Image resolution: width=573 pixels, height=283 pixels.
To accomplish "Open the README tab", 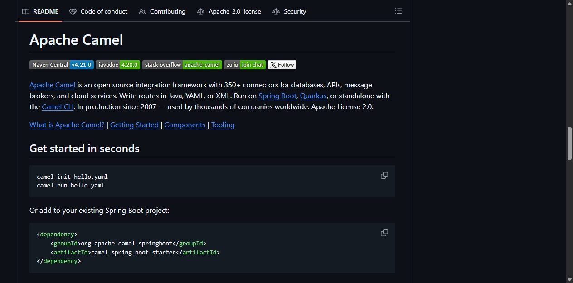I will 40,11.
